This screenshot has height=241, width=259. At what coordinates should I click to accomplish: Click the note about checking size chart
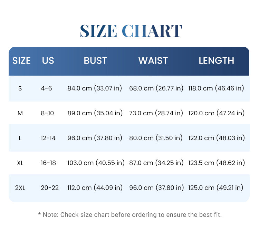pyautogui.click(x=130, y=215)
